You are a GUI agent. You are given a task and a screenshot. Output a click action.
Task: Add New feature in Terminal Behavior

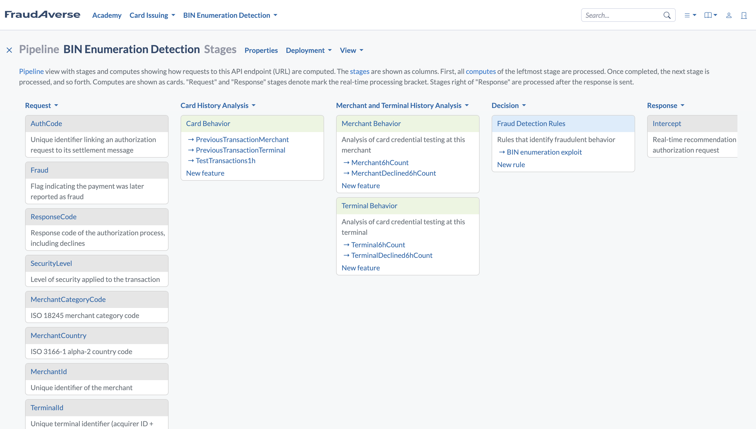tap(361, 268)
